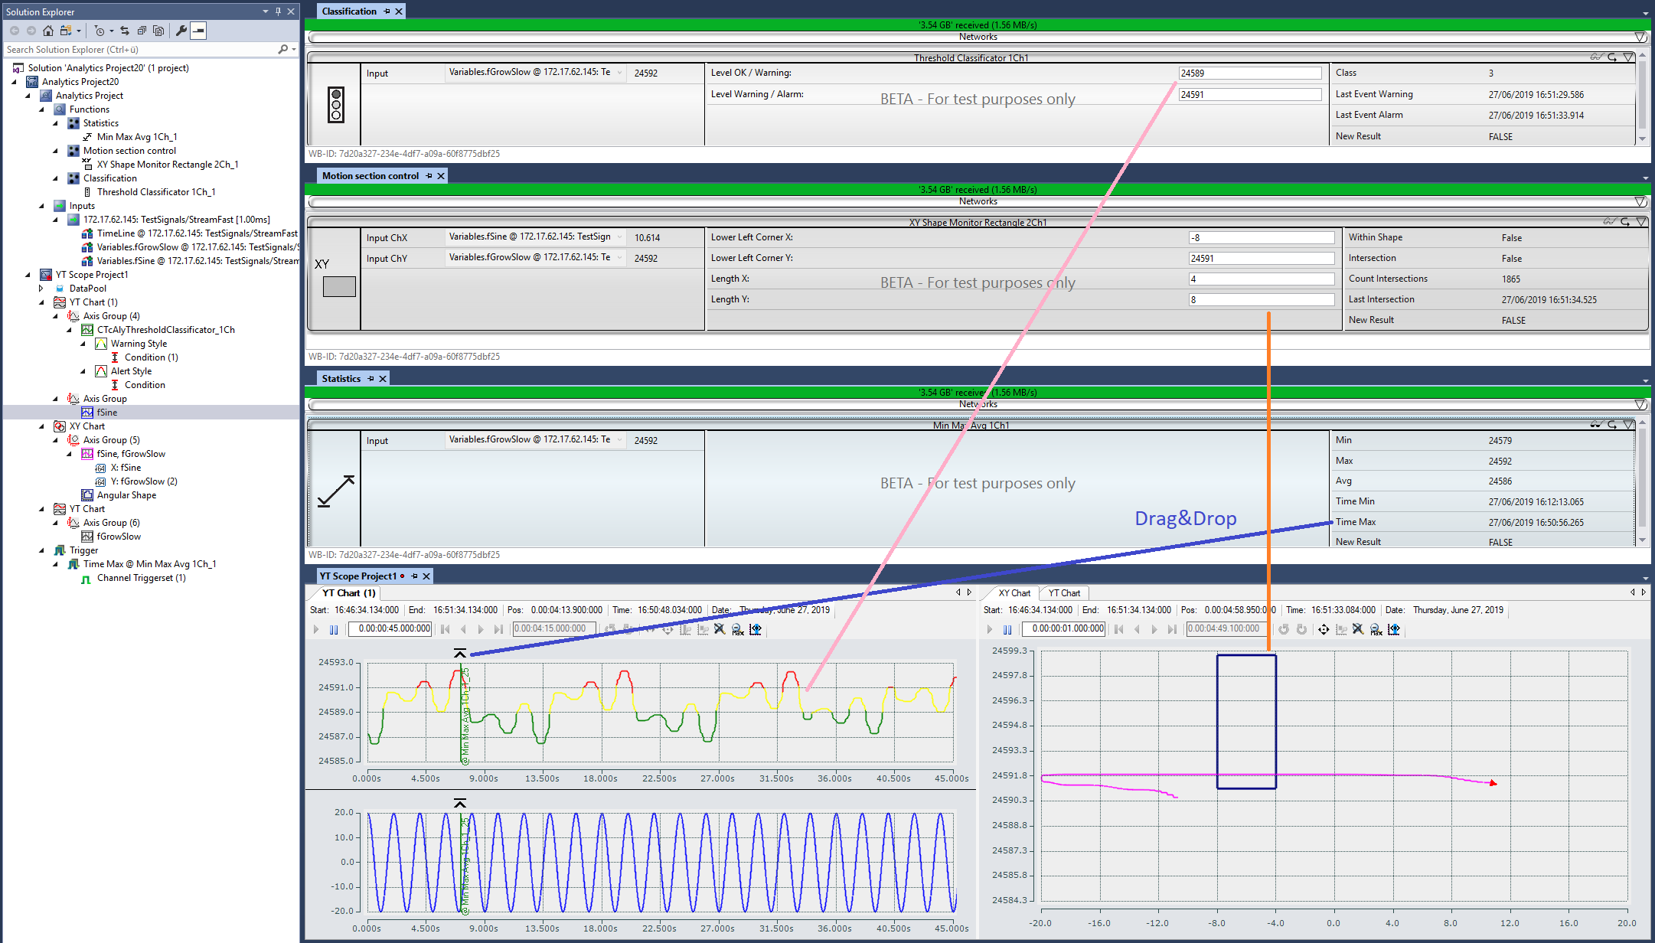Viewport: 1655px width, 943px height.
Task: Select the XY Chart tab in right pane
Action: point(1014,593)
